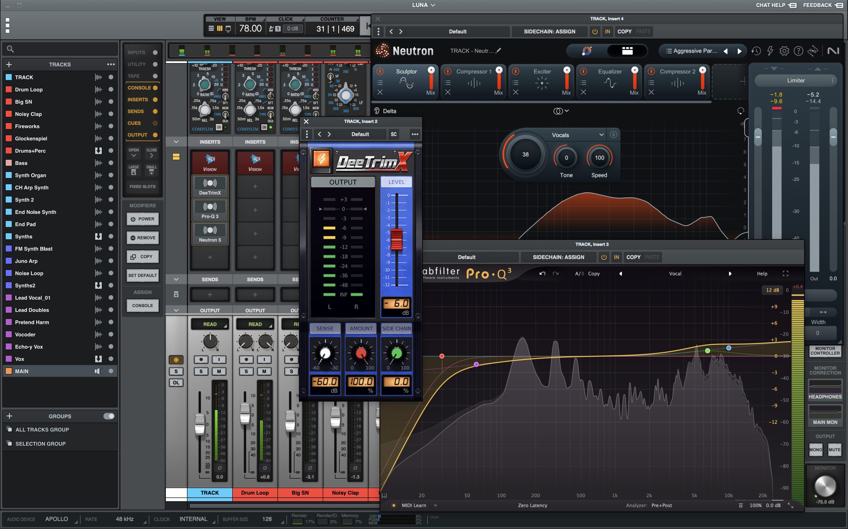Screen dimensions: 848x529
Task: Open MIDI Learn dropdown arrow
Action: click(435, 505)
